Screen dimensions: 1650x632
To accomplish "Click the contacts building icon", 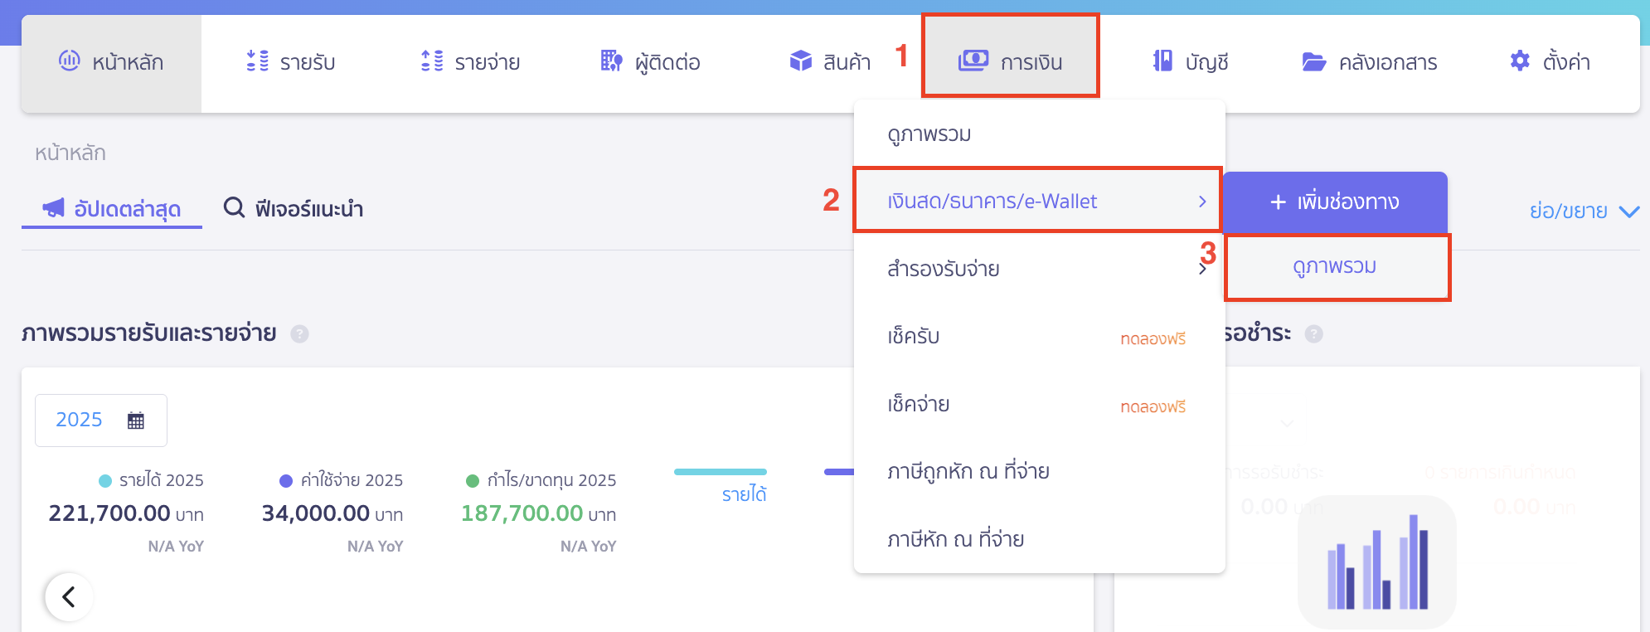I will coord(612,61).
